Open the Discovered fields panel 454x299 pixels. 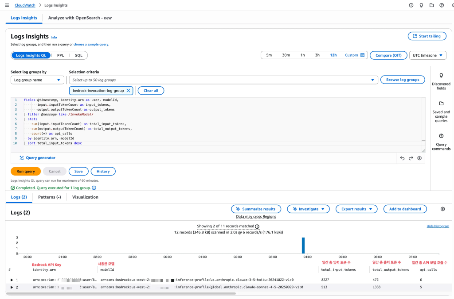coord(441,81)
